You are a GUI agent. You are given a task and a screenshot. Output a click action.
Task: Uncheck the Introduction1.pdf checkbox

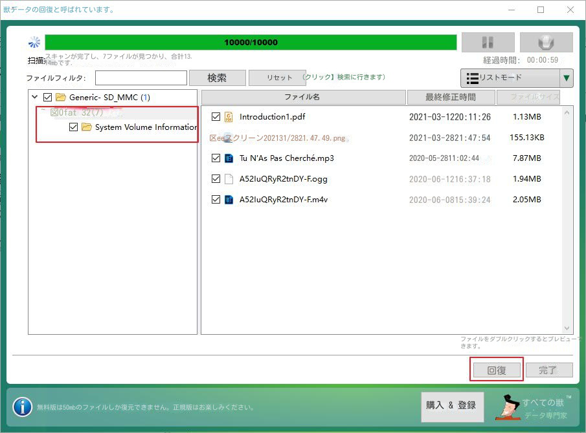[216, 117]
